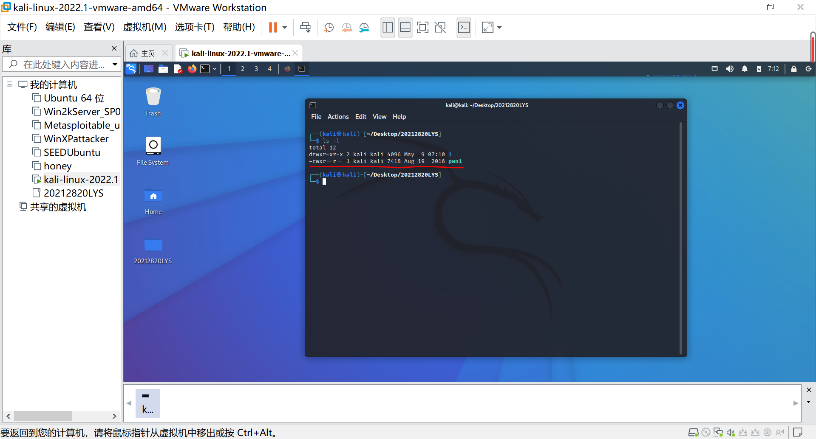Open the terminal launcher dropdown arrow
The height and width of the screenshot is (439, 816).
(x=215, y=69)
